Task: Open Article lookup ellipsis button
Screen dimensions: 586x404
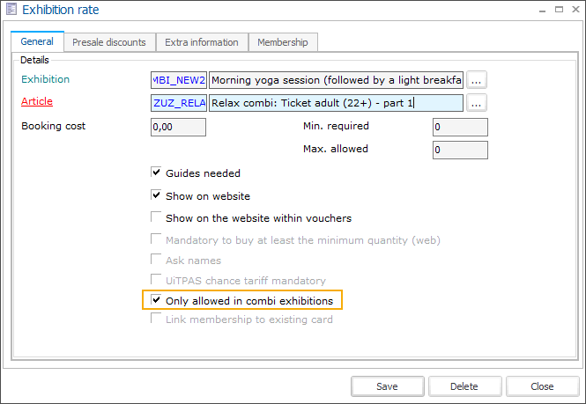Action: click(x=477, y=103)
